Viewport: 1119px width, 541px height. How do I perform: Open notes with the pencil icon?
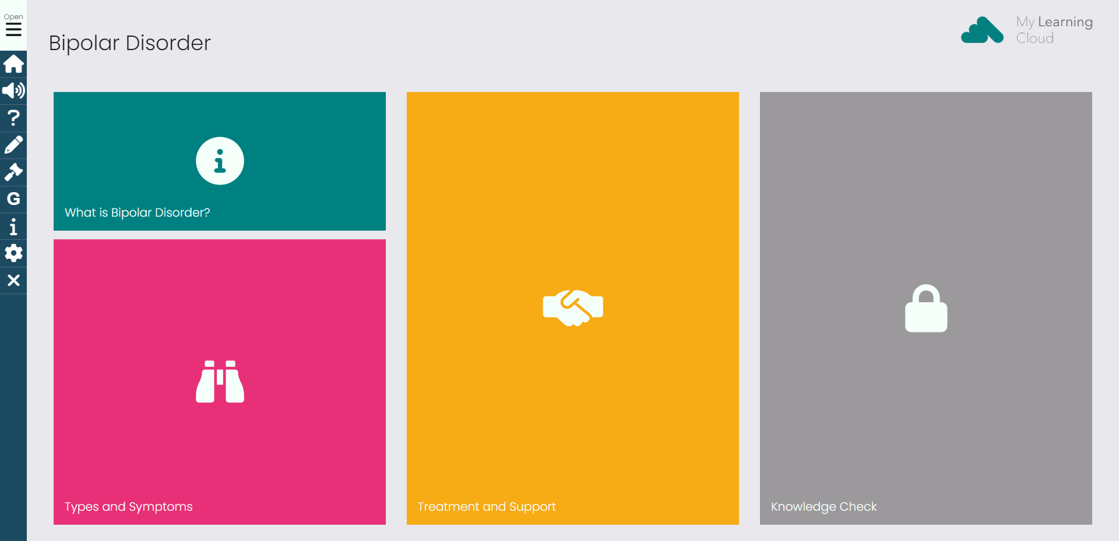click(13, 145)
